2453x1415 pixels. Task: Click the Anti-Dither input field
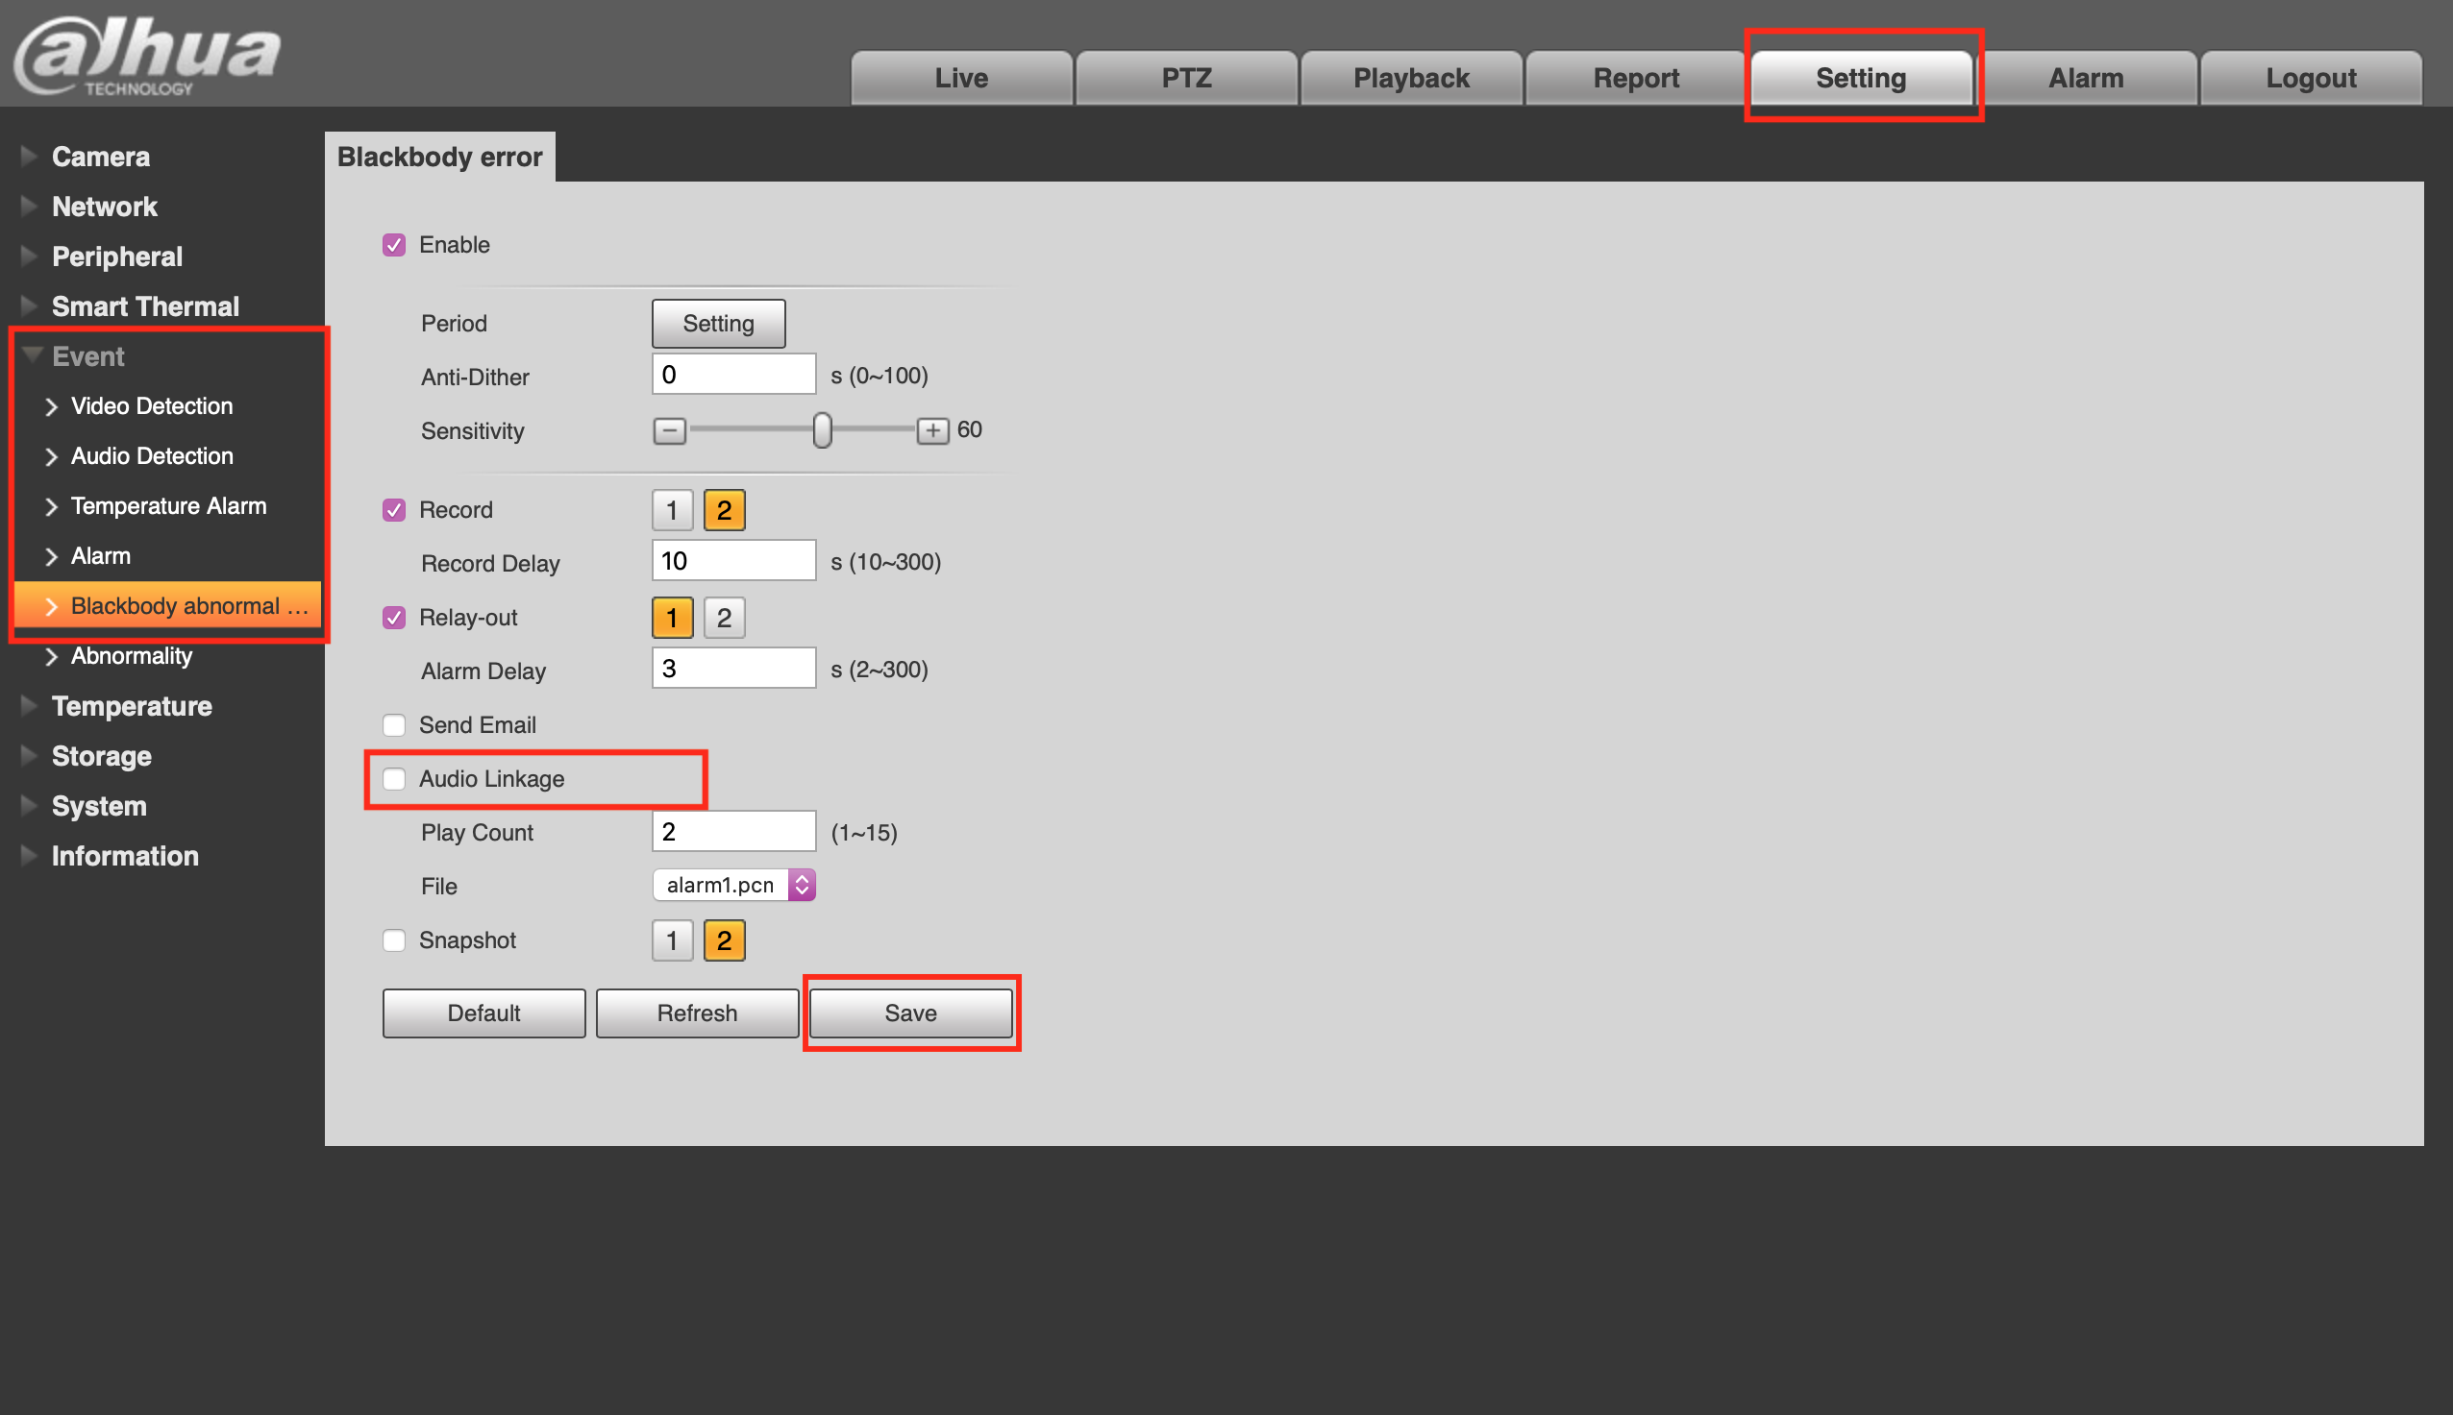pos(733,374)
